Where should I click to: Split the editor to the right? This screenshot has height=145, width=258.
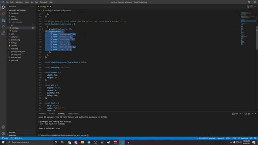[x=252, y=6]
